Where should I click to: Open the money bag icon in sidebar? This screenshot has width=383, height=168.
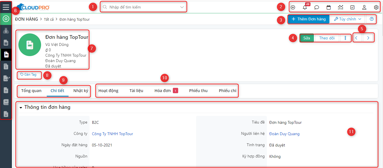(x=6, y=31)
